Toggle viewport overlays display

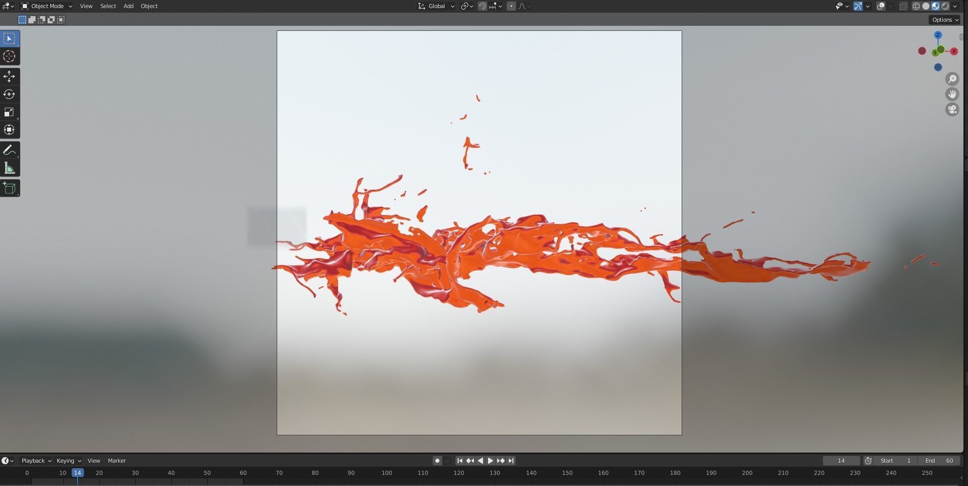[x=881, y=6]
